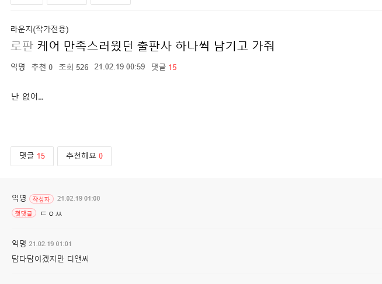Click the 첫댓글 badge icon
382x284 pixels.
click(x=24, y=213)
